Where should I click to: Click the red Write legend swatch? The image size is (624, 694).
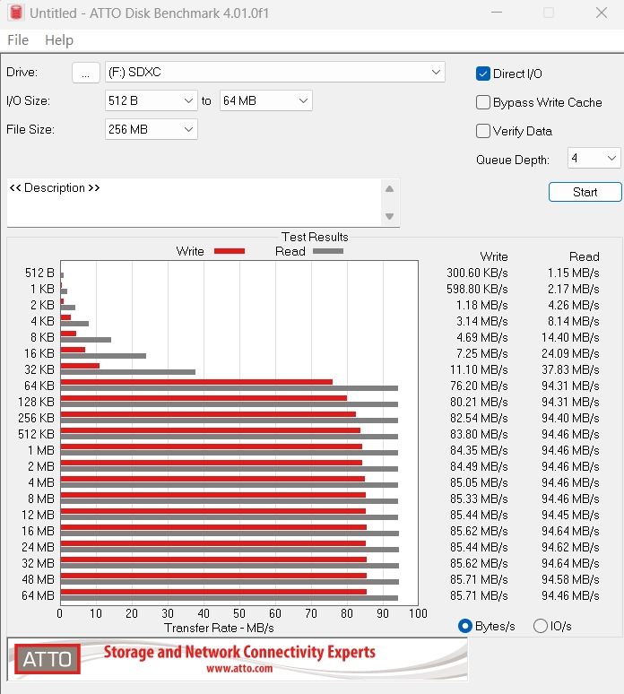(x=230, y=252)
